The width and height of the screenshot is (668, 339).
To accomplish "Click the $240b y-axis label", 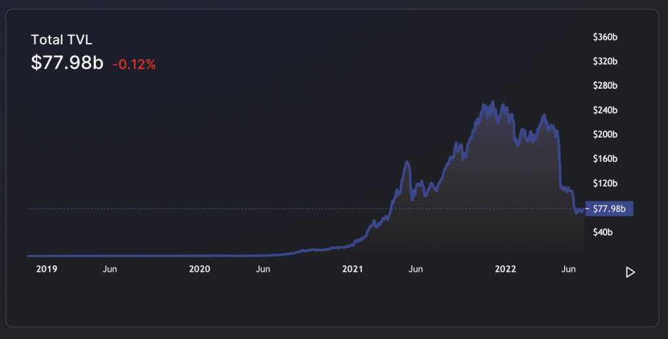I will point(605,110).
